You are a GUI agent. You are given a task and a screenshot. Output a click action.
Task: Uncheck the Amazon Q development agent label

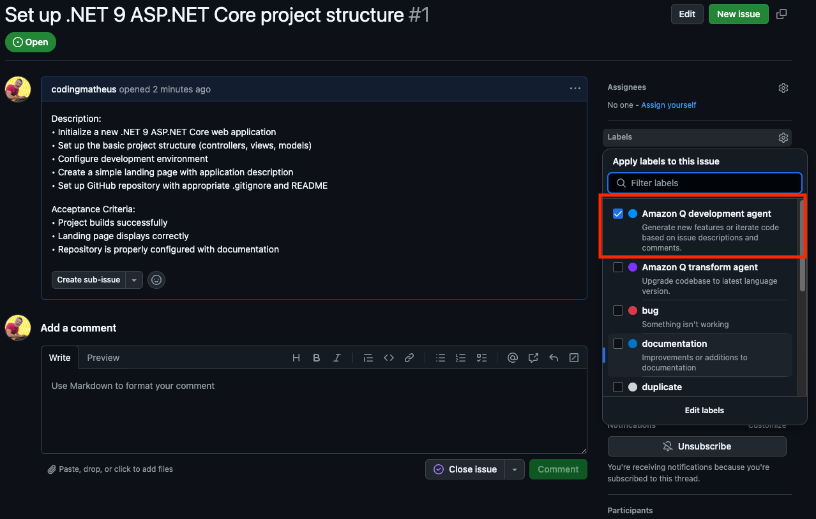618,214
